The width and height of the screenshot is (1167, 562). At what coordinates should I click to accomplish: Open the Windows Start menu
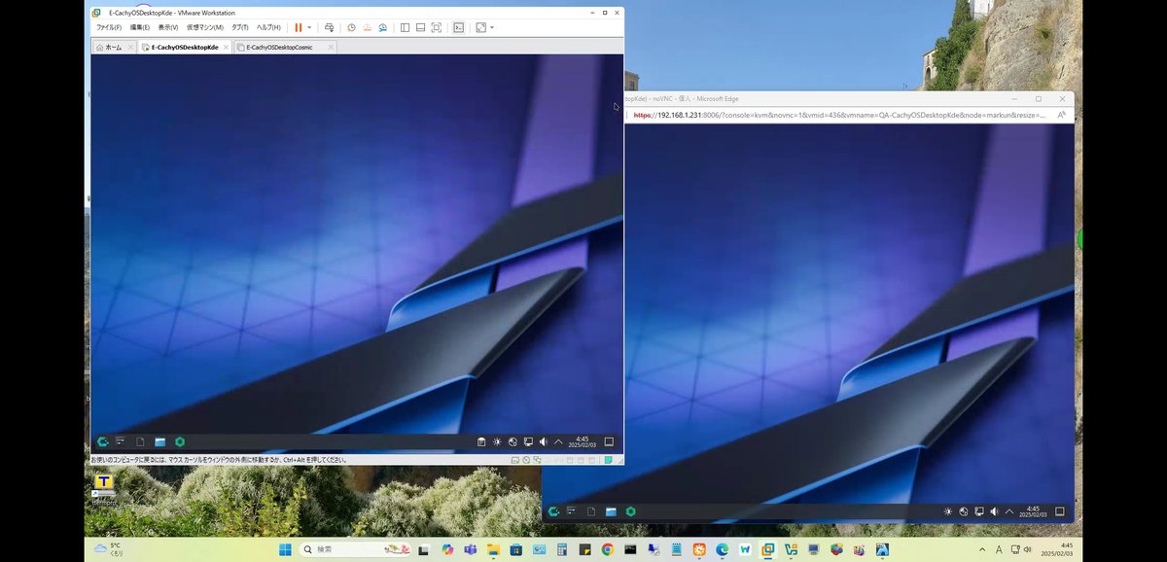285,549
